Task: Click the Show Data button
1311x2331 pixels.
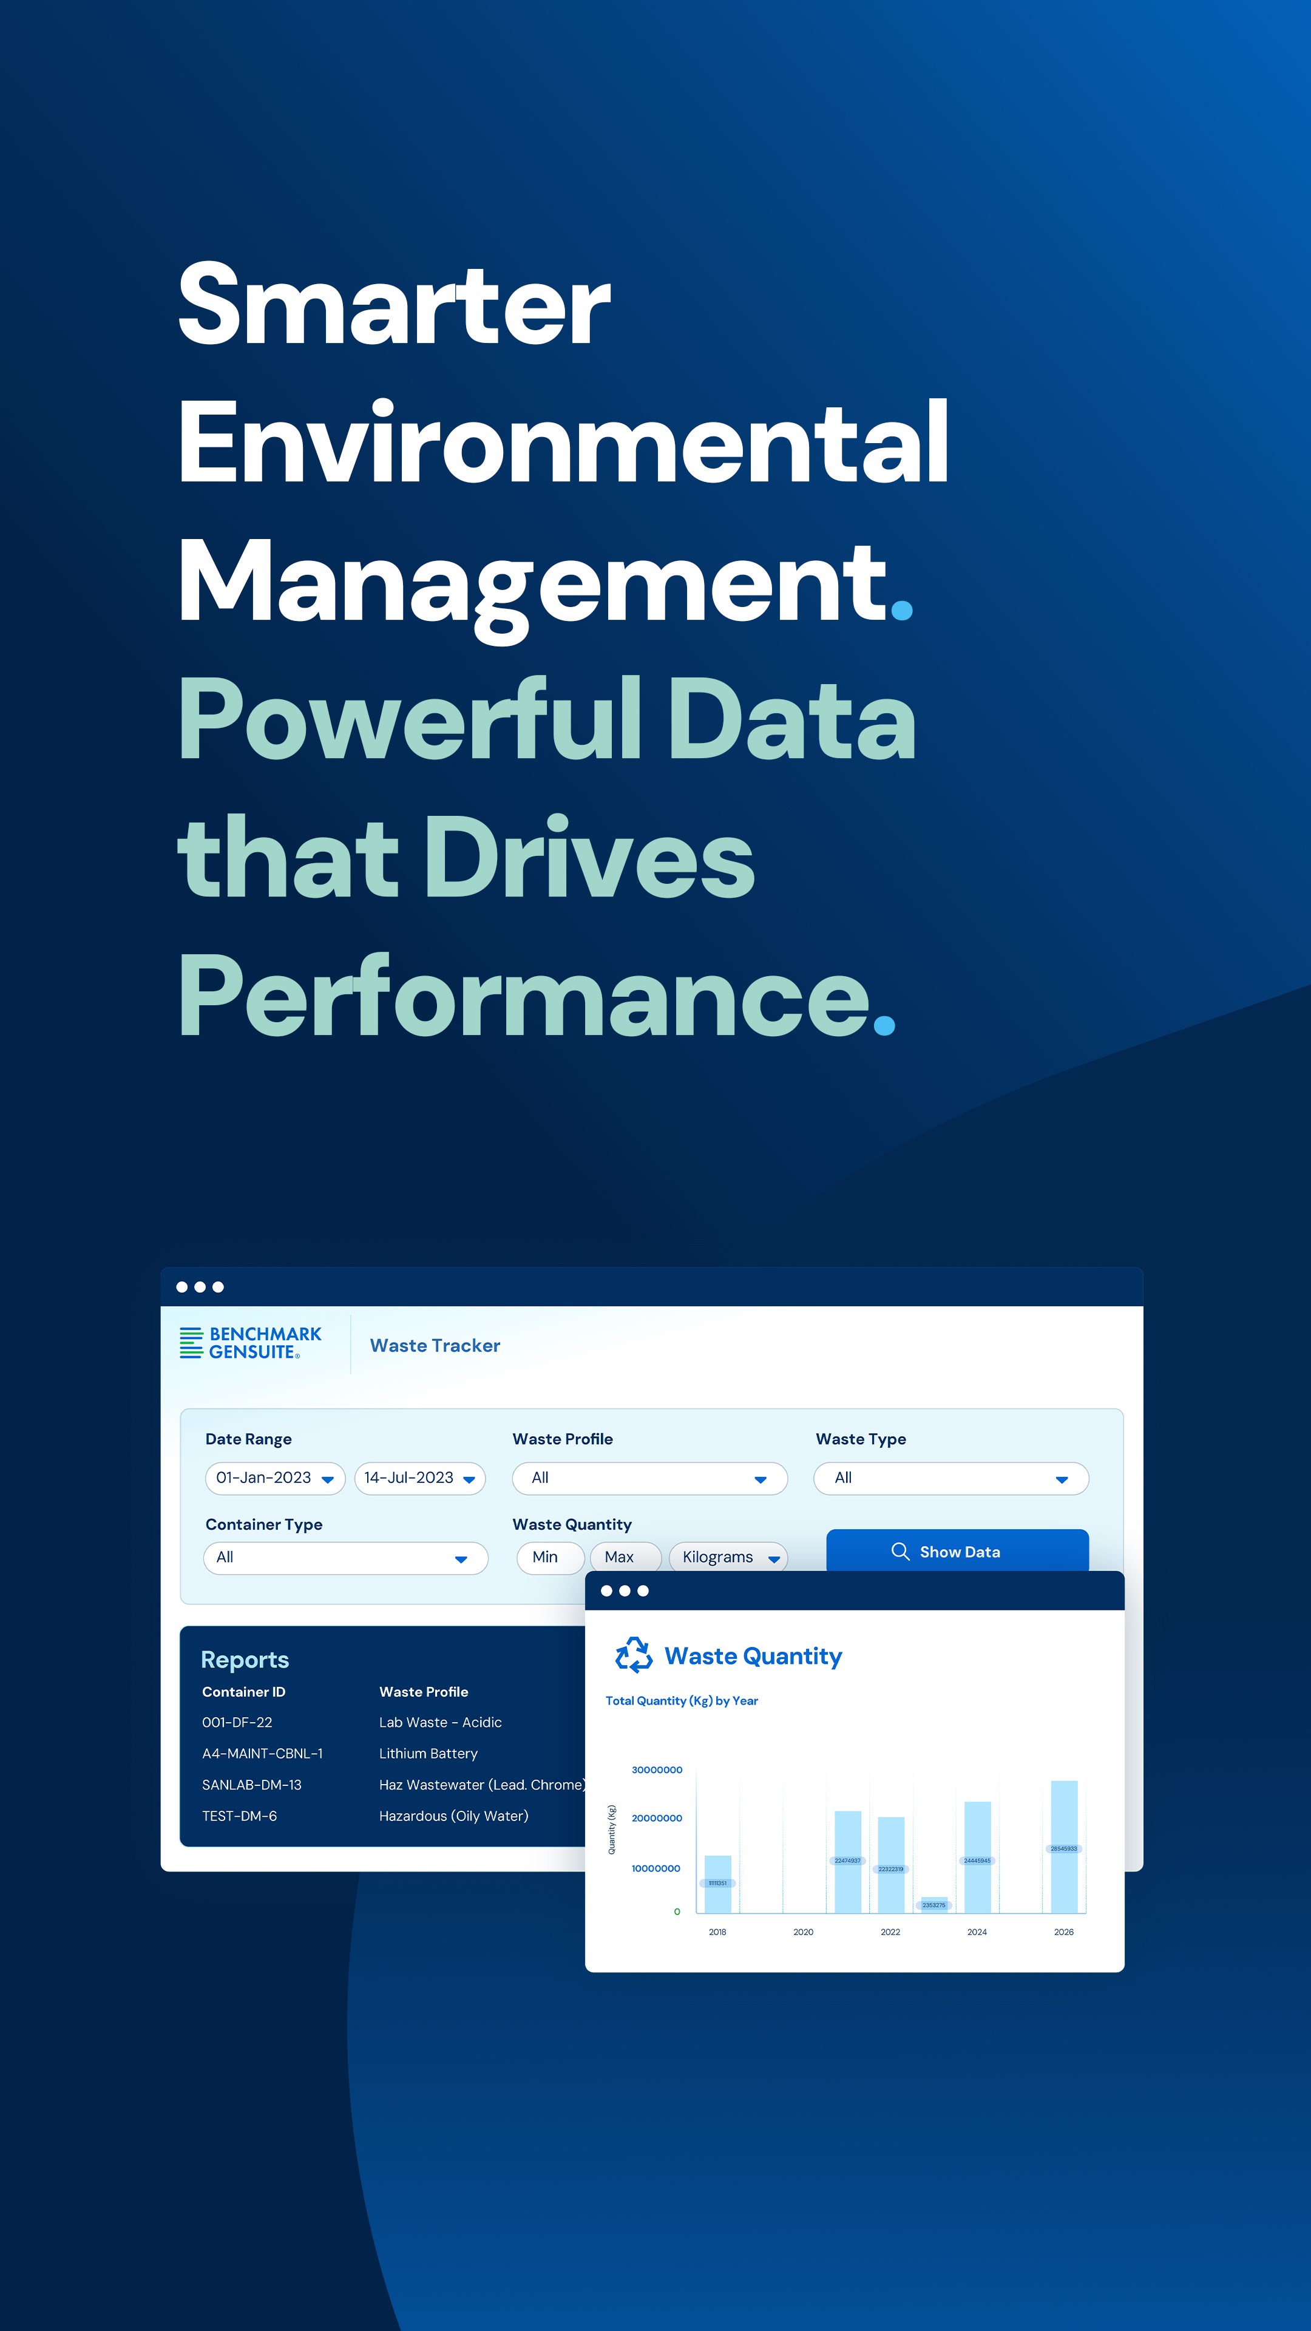Action: [957, 1551]
